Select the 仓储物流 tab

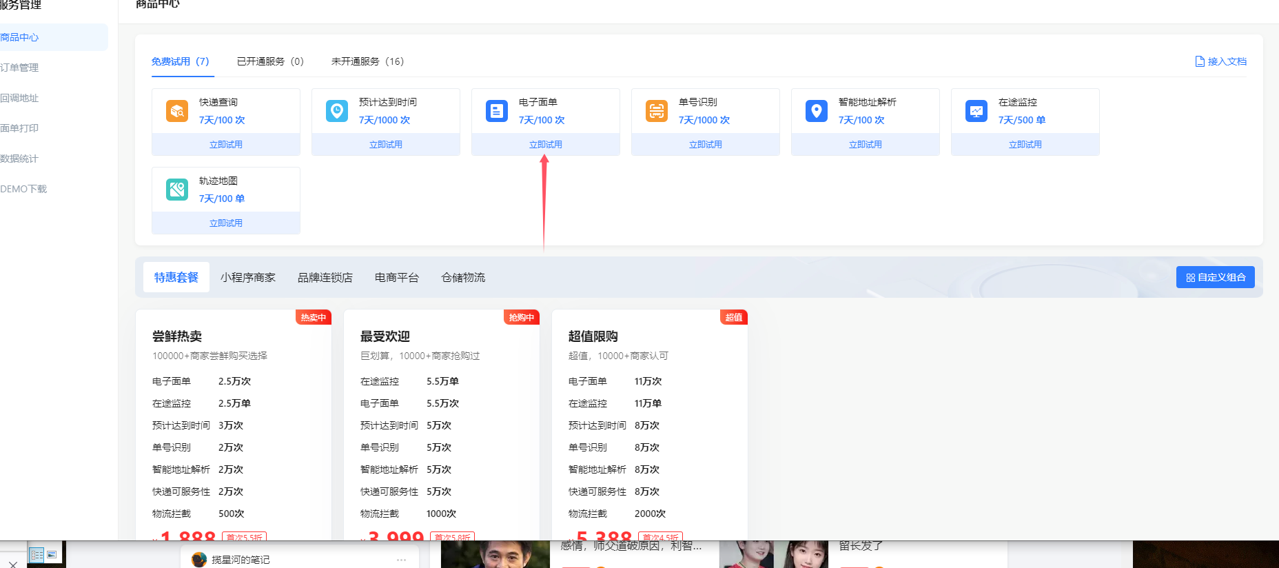click(x=463, y=277)
